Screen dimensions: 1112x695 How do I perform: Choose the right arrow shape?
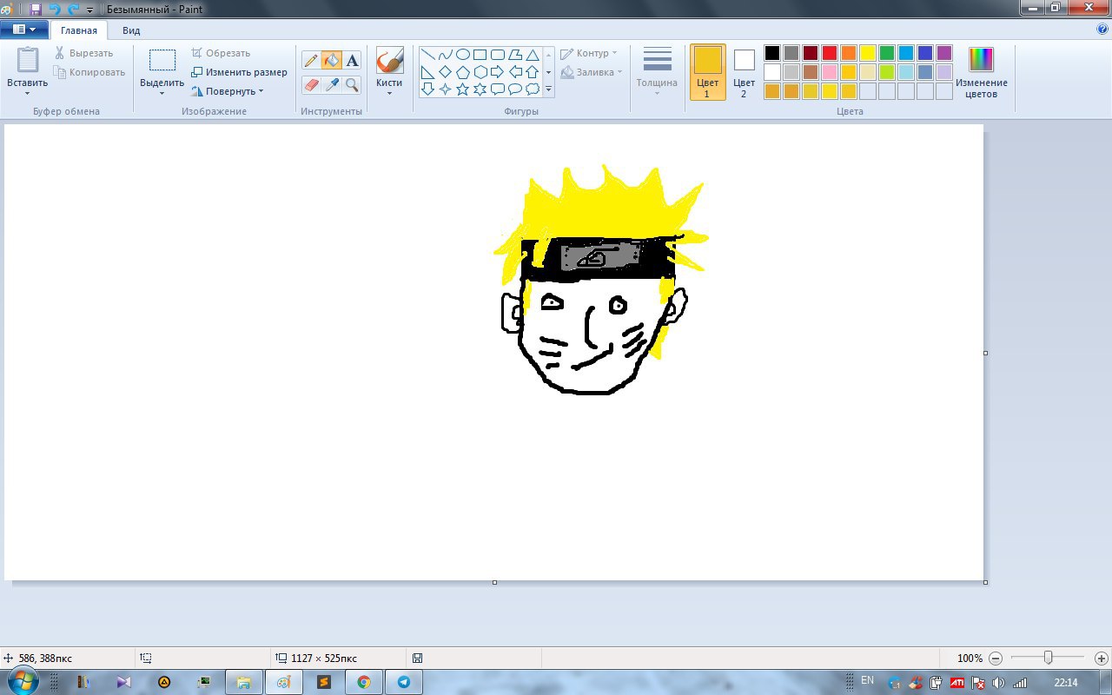(x=497, y=72)
